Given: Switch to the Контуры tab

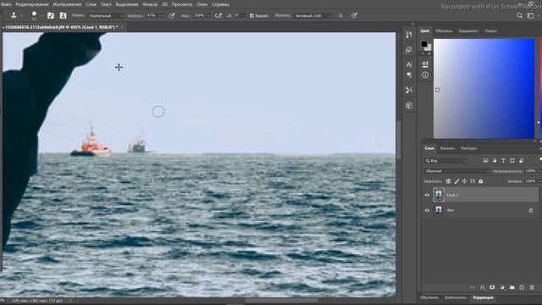Looking at the screenshot, I should (x=468, y=148).
